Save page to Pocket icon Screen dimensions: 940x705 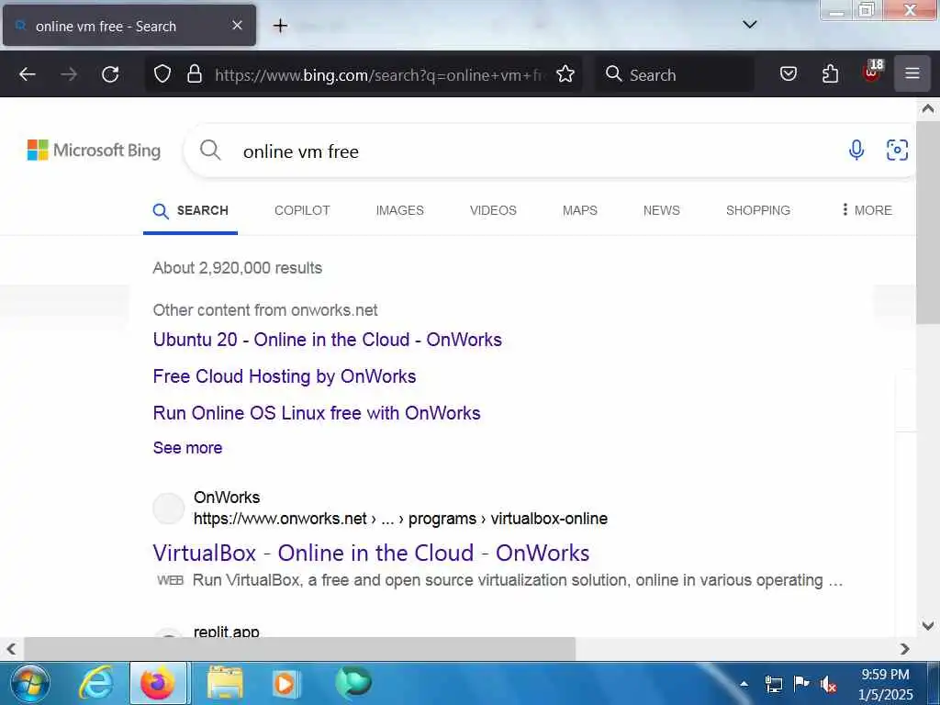[789, 73]
